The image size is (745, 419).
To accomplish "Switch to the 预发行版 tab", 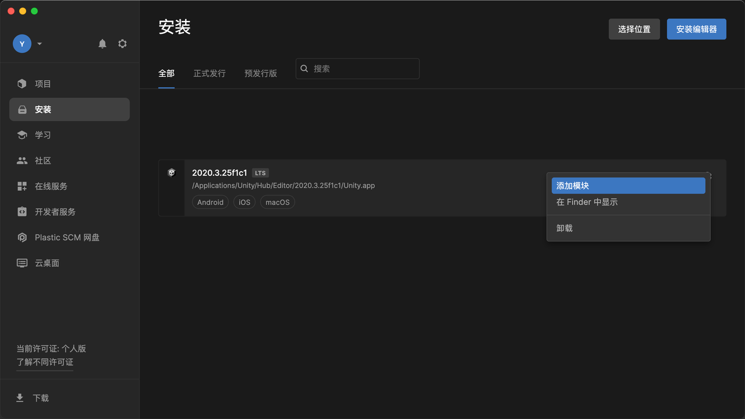I will tap(261, 73).
